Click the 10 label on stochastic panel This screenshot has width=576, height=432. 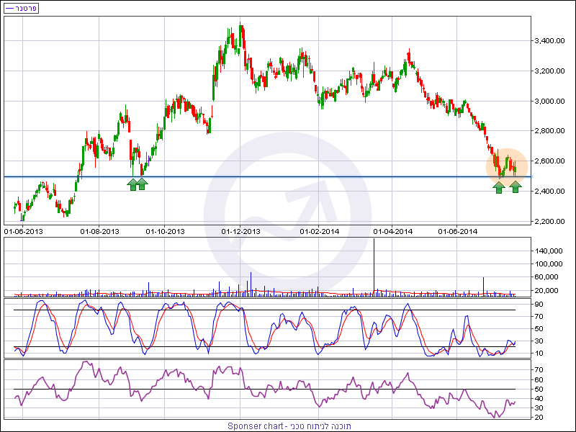[539, 354]
